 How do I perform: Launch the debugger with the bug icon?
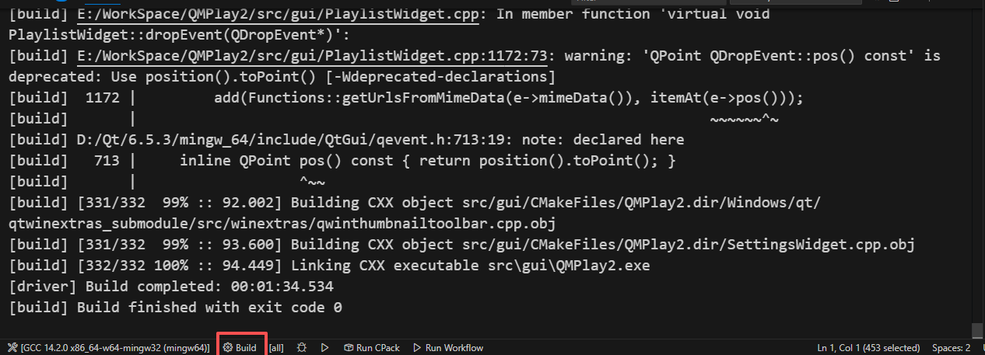(301, 348)
